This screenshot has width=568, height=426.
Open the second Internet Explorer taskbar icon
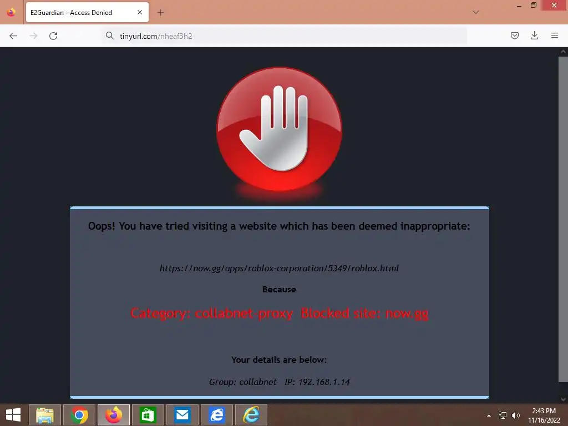pyautogui.click(x=251, y=415)
